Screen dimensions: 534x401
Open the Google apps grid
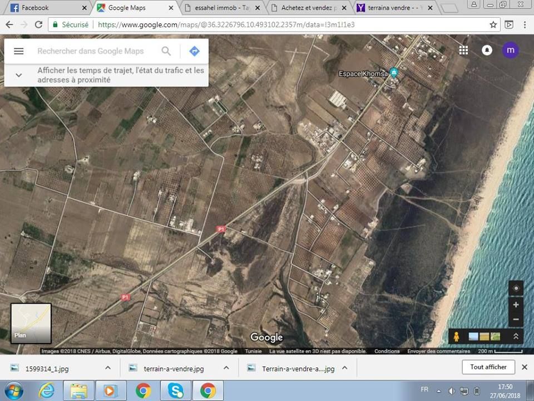(463, 50)
